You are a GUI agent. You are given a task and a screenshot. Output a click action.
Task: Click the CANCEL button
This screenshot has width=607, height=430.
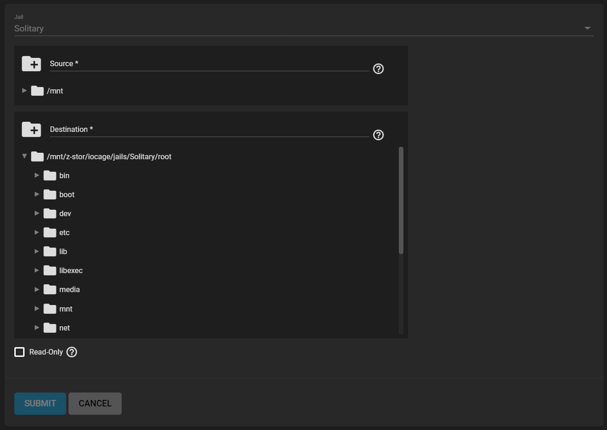[x=95, y=404]
